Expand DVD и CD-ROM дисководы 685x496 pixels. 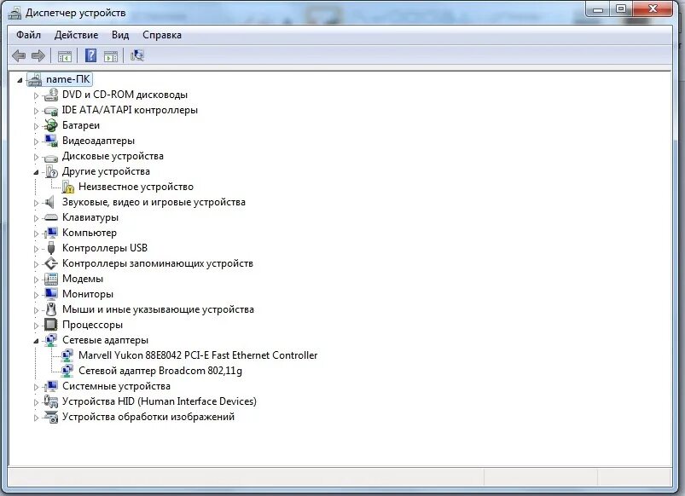click(37, 95)
